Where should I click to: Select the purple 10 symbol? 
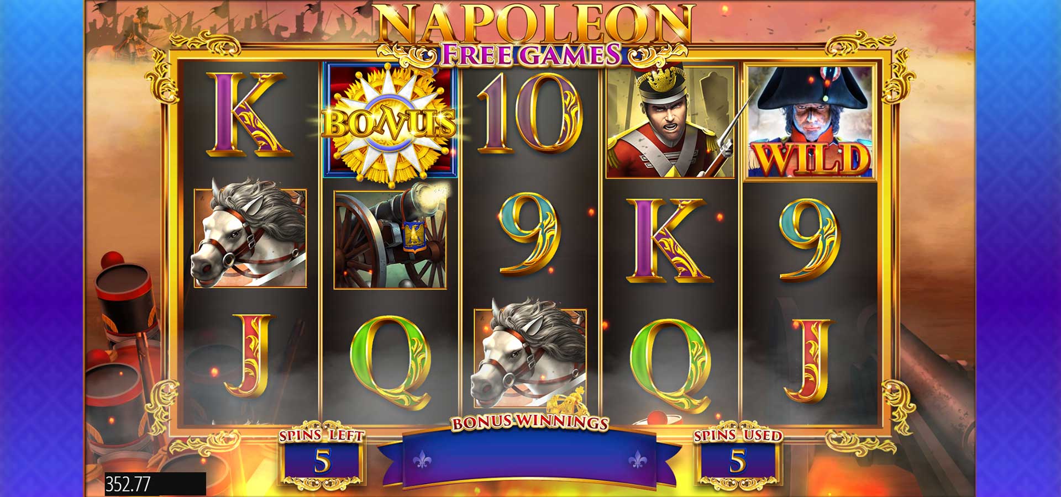point(529,113)
